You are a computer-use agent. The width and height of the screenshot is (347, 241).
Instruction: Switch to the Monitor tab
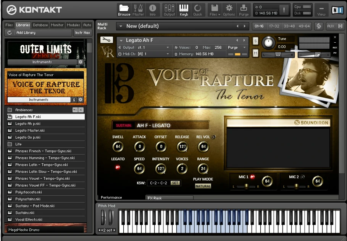coord(57,25)
